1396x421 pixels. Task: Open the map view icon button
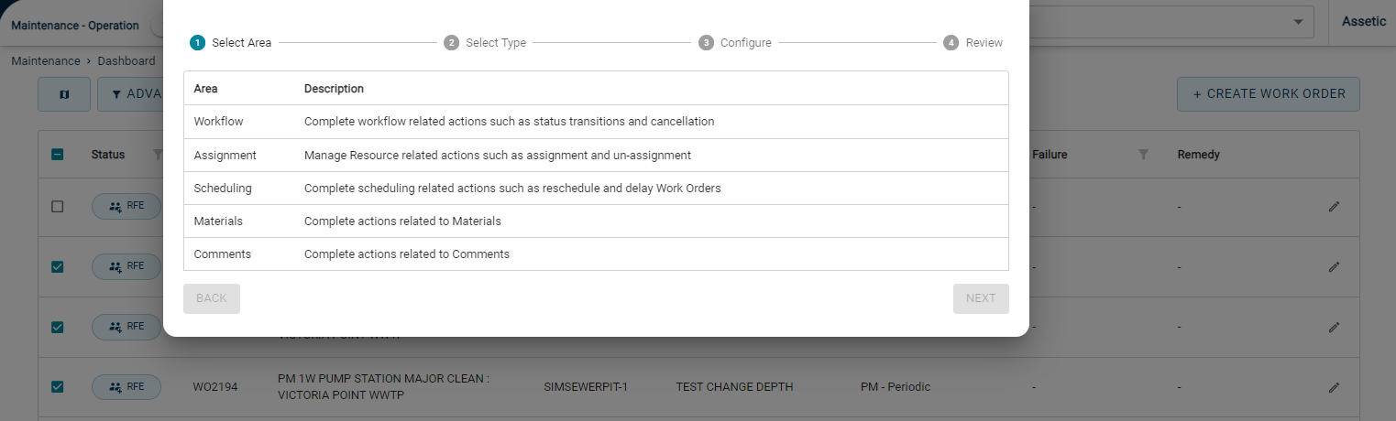[64, 94]
